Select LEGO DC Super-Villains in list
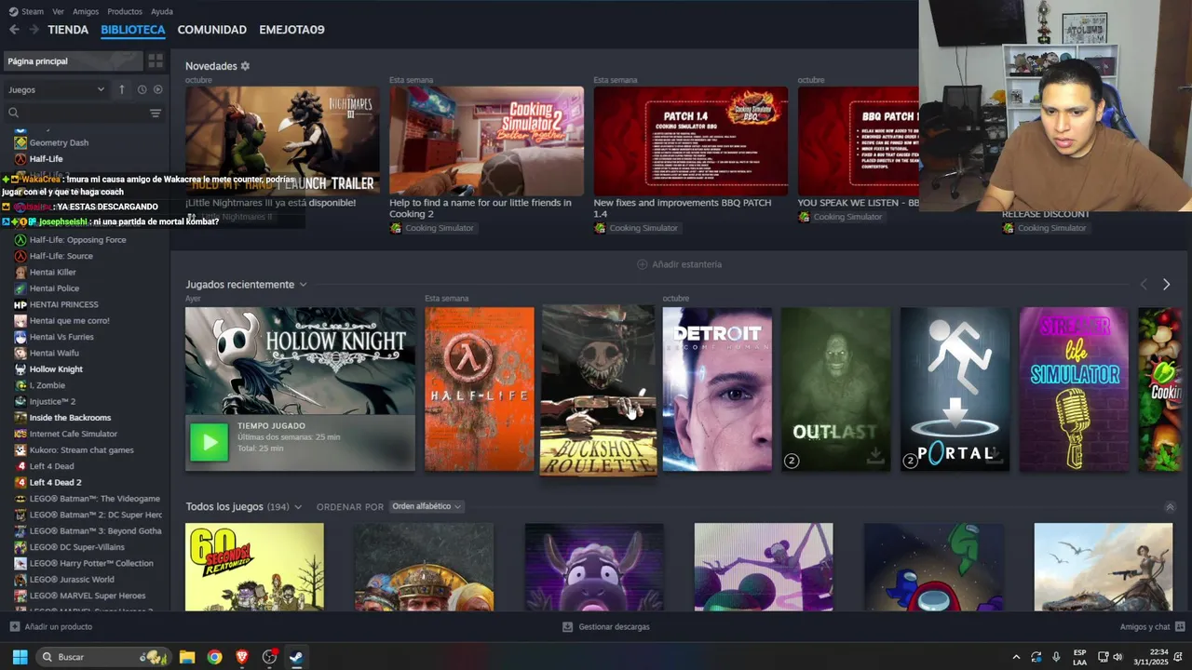Viewport: 1192px width, 670px height. [76, 547]
